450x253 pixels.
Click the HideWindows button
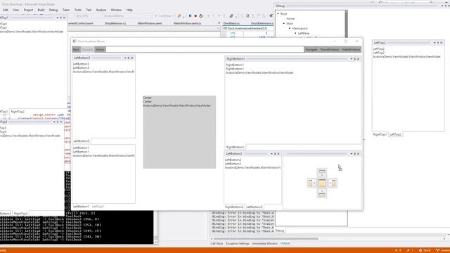tap(351, 50)
